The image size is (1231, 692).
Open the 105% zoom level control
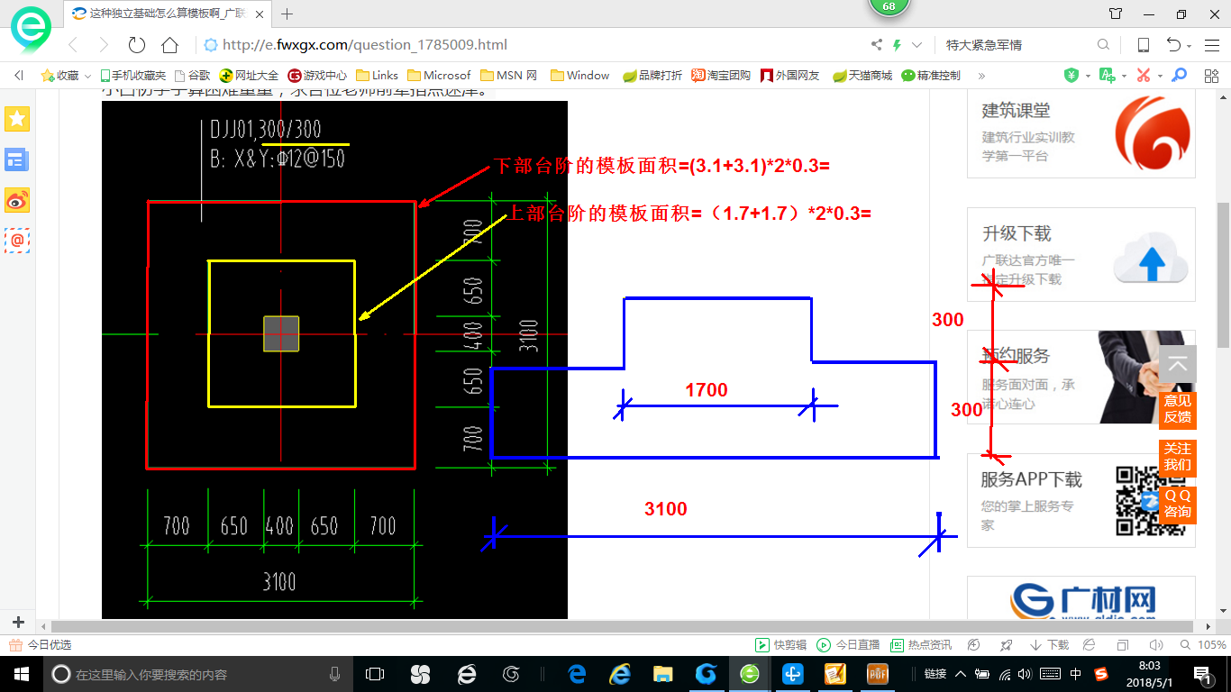pyautogui.click(x=1205, y=645)
